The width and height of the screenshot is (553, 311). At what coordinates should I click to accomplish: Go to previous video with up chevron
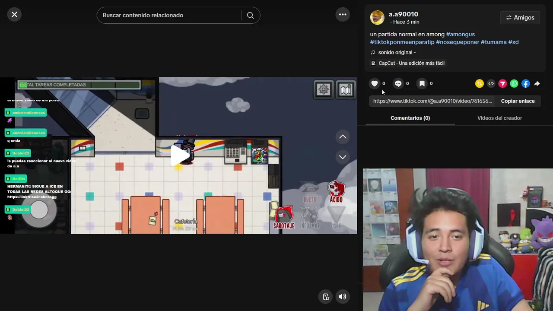pos(343,137)
